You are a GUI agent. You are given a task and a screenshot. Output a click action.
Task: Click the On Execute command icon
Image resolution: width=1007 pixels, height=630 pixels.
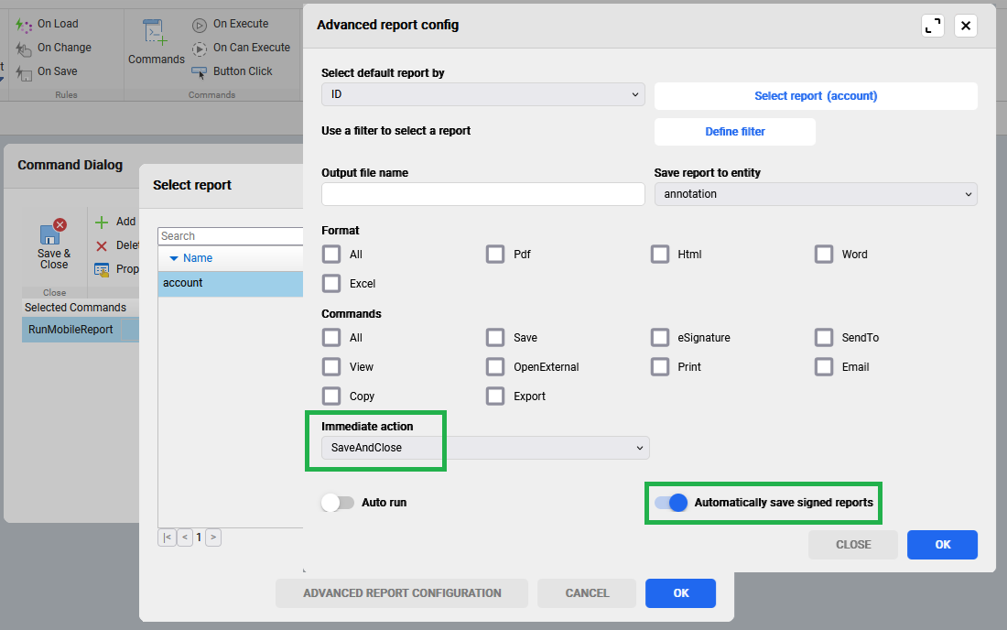pos(200,25)
